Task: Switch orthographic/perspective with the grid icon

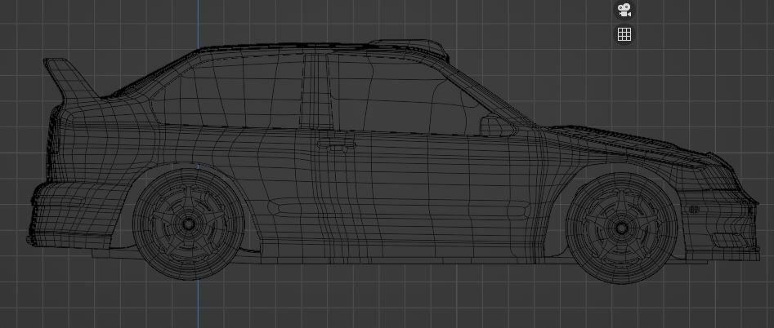Action: tap(624, 34)
